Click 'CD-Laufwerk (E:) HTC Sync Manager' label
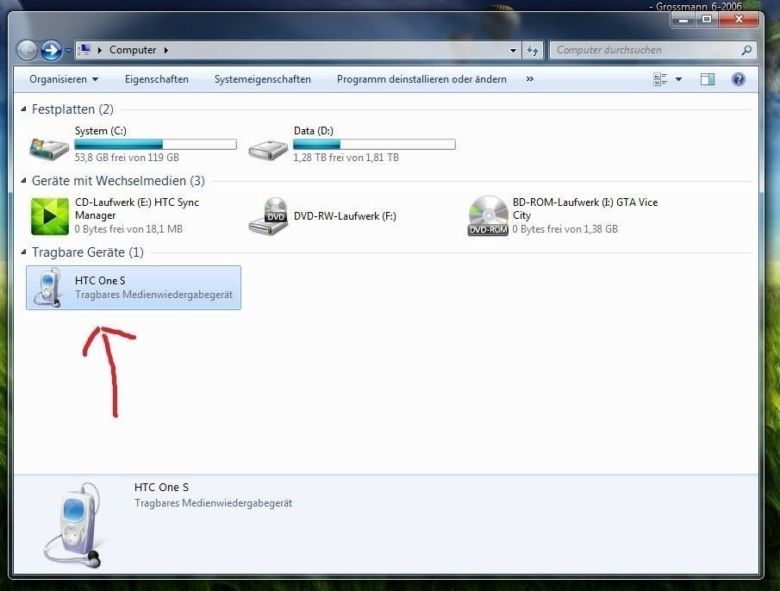This screenshot has height=591, width=780. pyautogui.click(x=137, y=208)
